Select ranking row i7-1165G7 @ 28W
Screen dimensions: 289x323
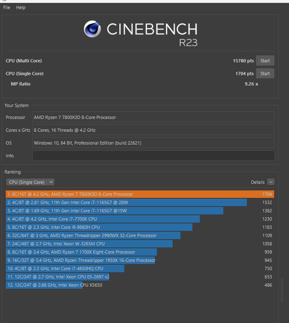pos(140,202)
